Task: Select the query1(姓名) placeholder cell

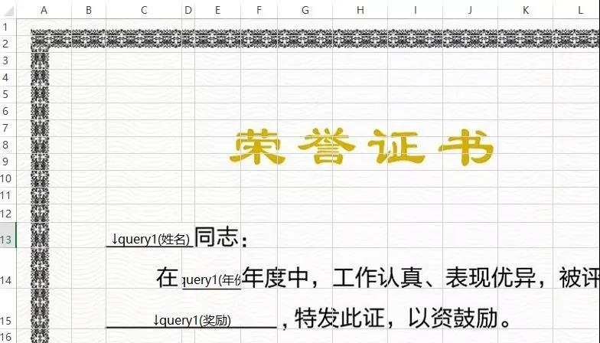Action: [x=150, y=239]
